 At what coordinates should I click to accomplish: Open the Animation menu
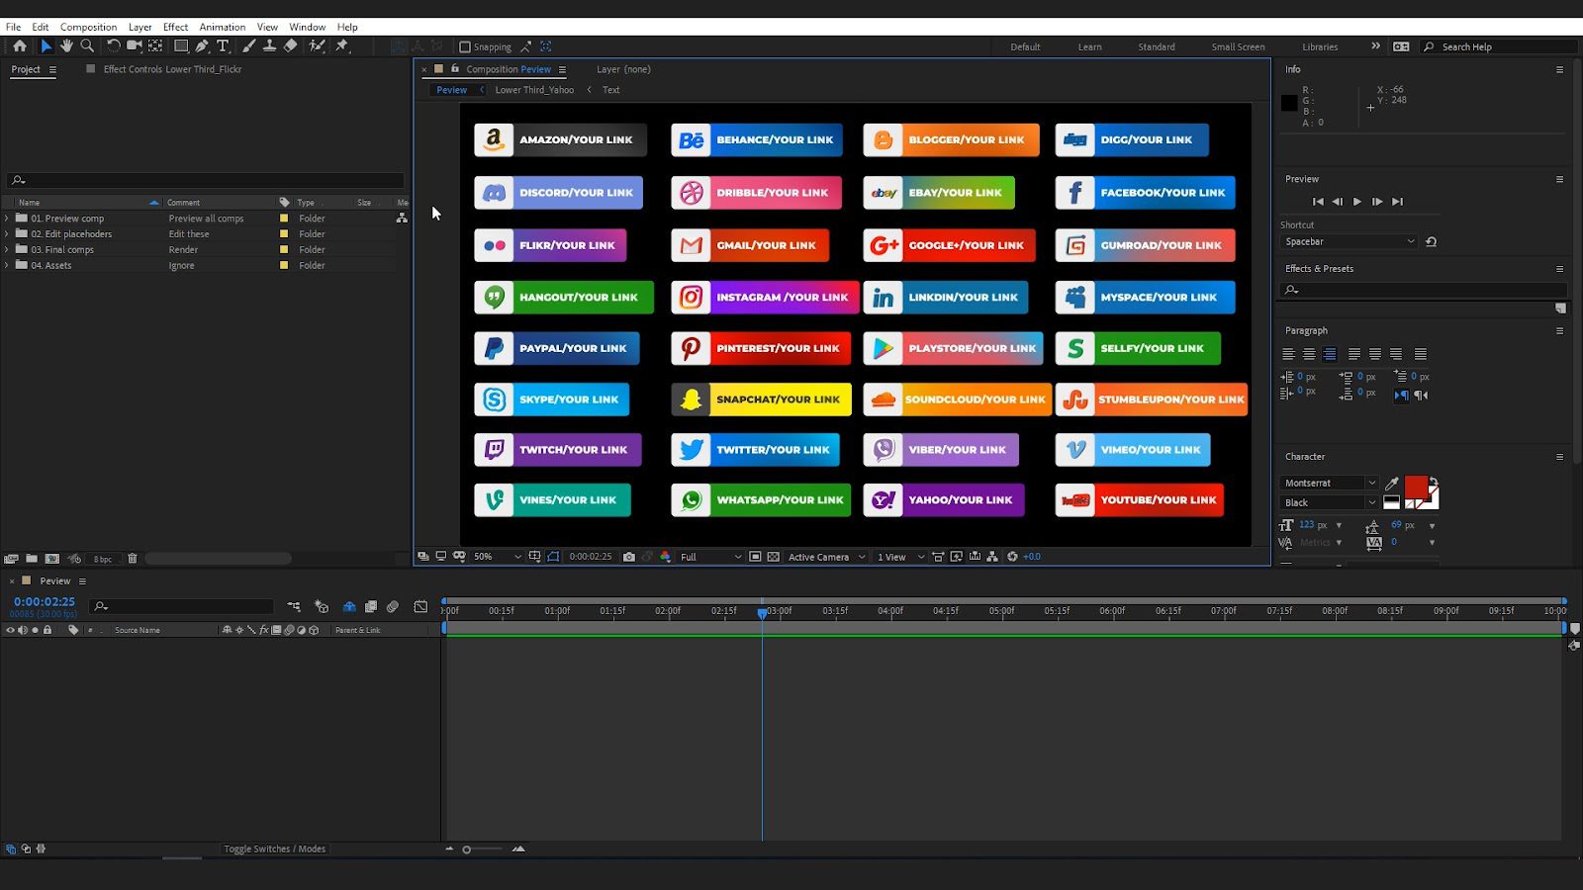pyautogui.click(x=223, y=27)
